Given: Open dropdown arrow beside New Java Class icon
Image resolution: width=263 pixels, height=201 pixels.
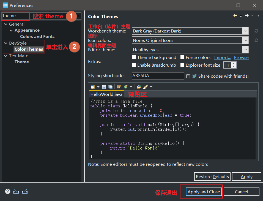Looking at the screenshot, I should (131, 87).
